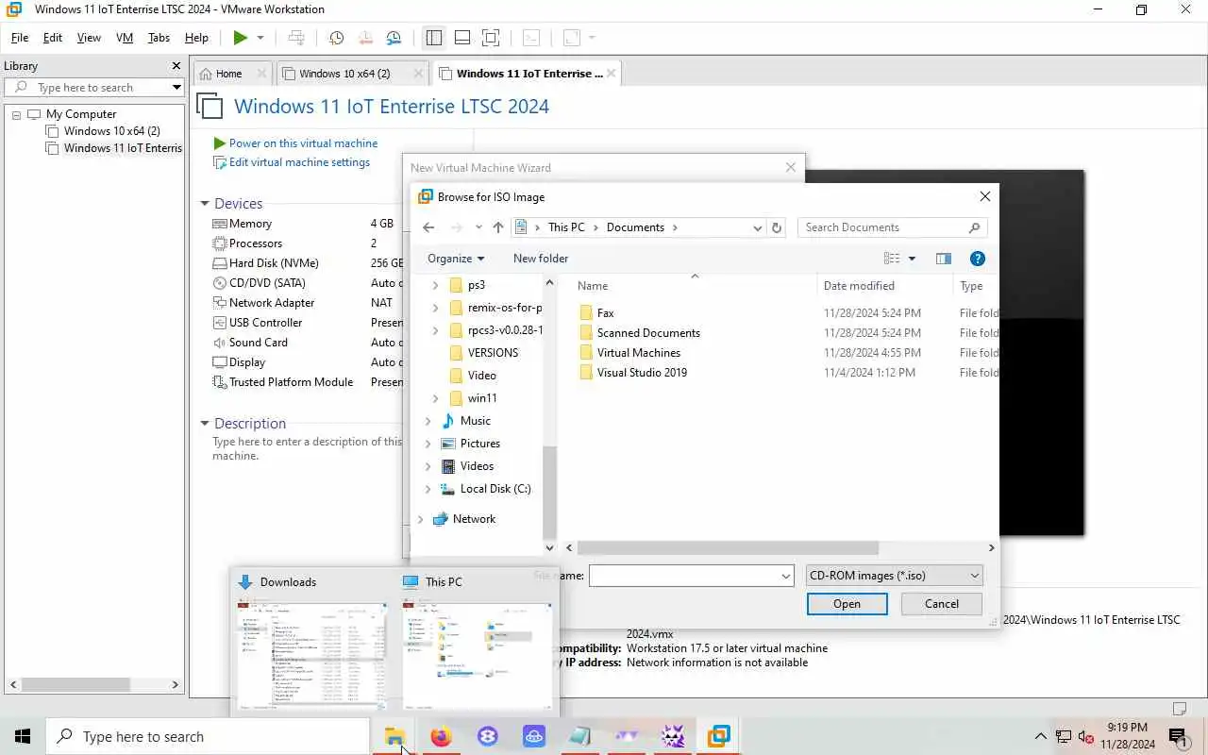
Task: Select Music in navigation pane
Action: [475, 421]
